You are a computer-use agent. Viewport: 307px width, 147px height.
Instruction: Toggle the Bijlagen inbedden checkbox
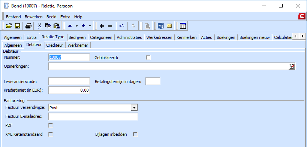click(x=135, y=135)
